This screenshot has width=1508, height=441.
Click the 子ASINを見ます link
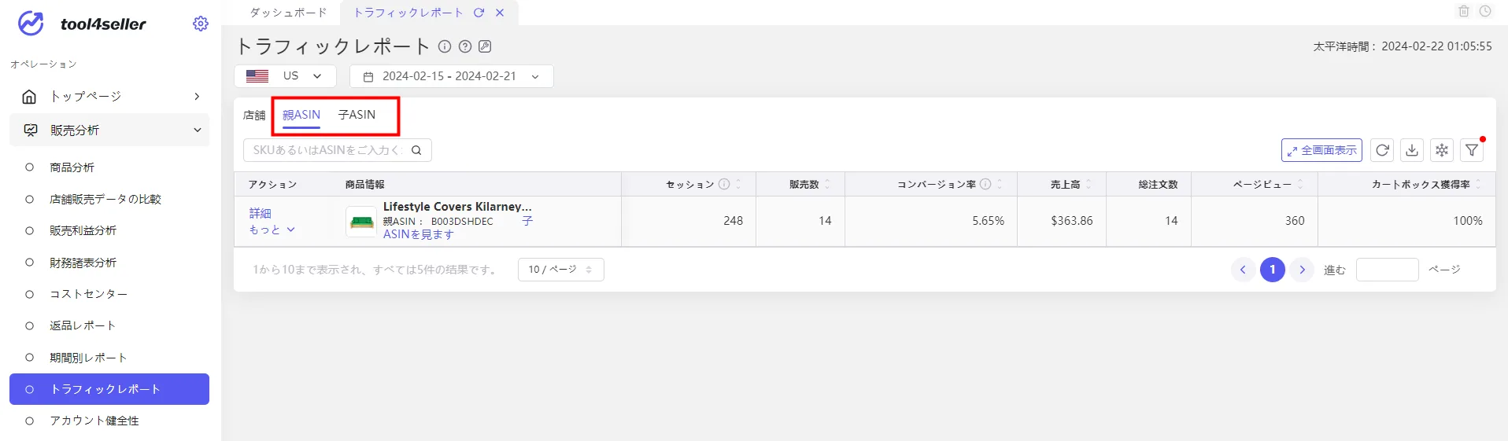click(418, 234)
